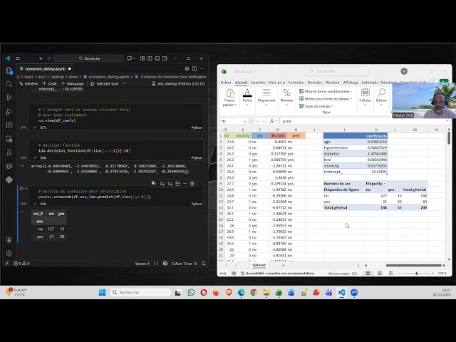This screenshot has height=342, width=456.
Task: Expand the Excel formula bar
Action: (x=447, y=121)
